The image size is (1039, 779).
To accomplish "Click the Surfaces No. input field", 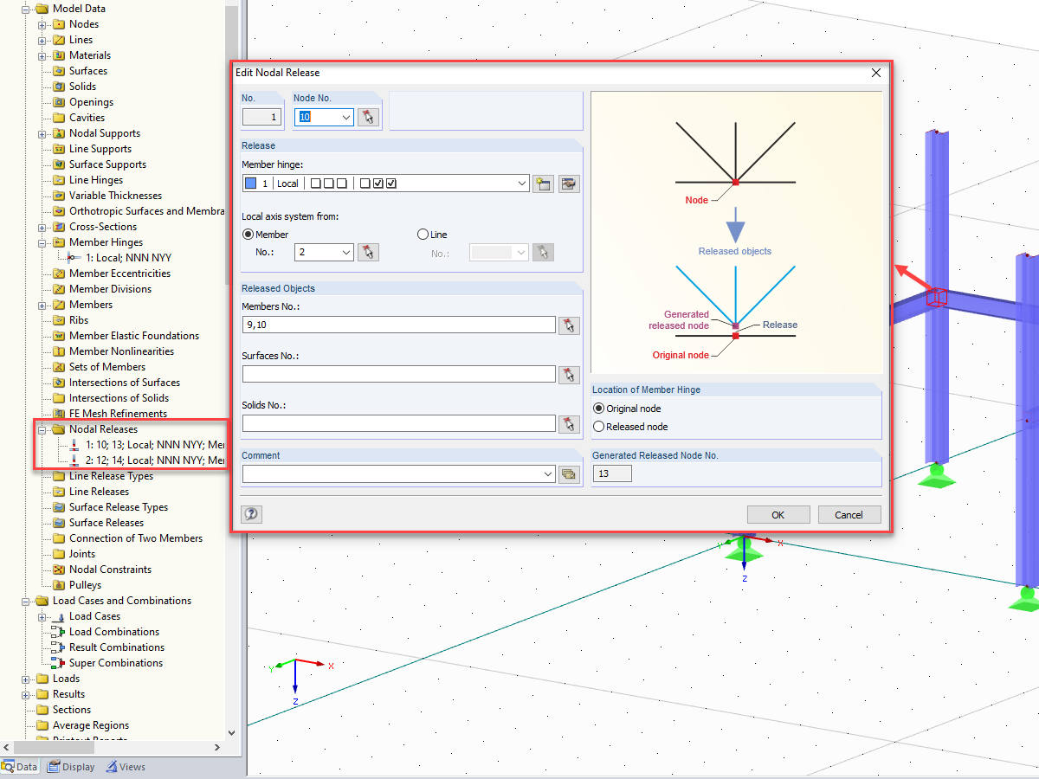I will [x=399, y=374].
